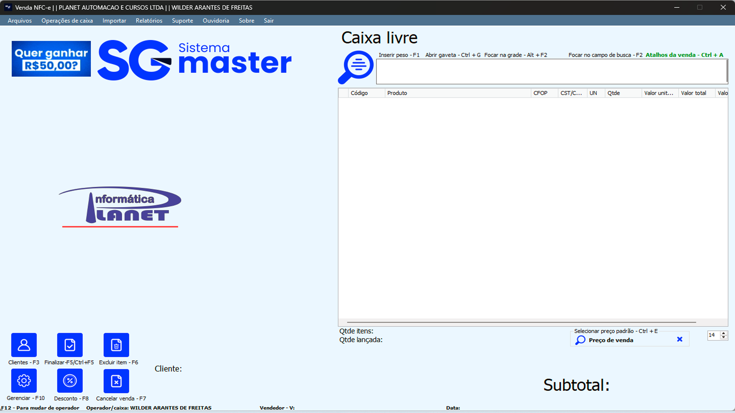Open Gerenciar via the gear icon
Screen dimensions: 735x413
[24, 381]
